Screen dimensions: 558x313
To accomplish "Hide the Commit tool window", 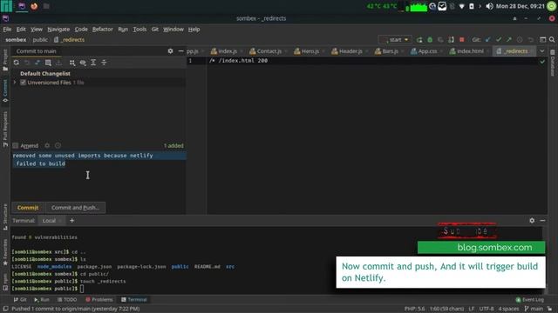I will click(180, 51).
